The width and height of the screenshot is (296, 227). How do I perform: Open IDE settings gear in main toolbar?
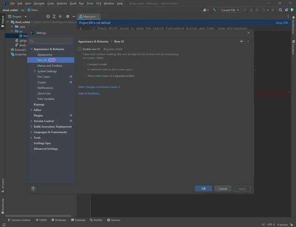[287, 10]
